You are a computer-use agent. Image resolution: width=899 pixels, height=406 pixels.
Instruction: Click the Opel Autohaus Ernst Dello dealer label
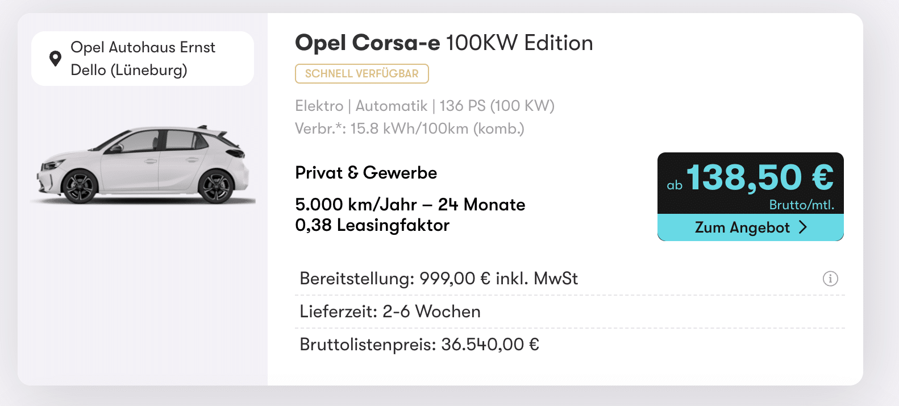(143, 59)
